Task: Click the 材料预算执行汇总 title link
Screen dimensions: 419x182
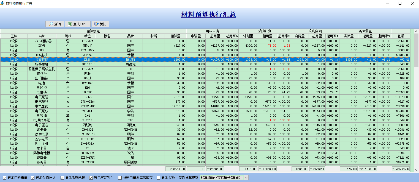Action: click(x=208, y=15)
